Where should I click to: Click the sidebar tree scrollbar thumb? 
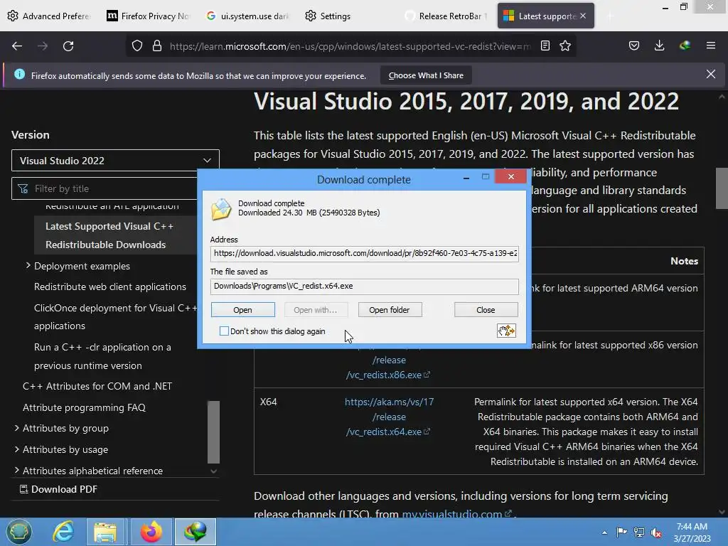pos(213,432)
